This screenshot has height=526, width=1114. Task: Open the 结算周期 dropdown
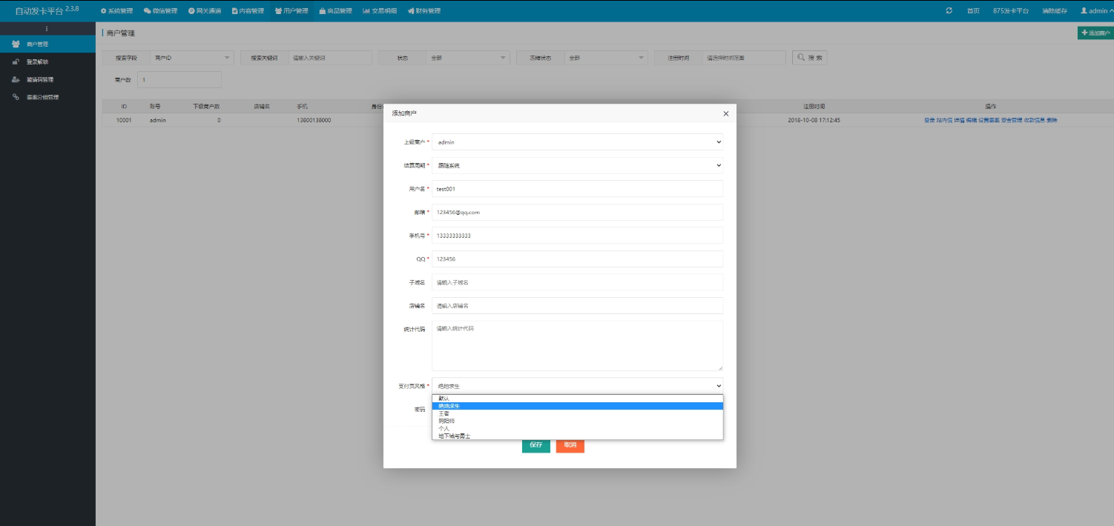coord(577,165)
